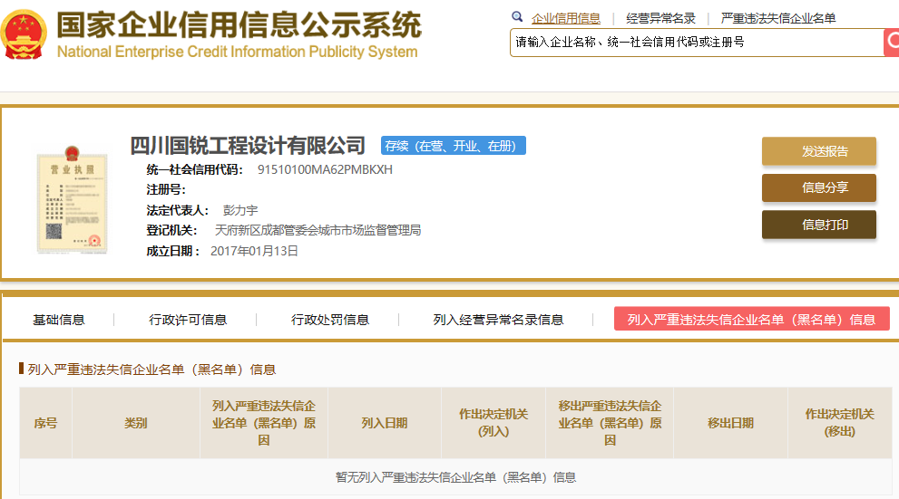Click the section heading 列入严重违法失信企业名单（黑名单）信息

pyautogui.click(x=151, y=369)
